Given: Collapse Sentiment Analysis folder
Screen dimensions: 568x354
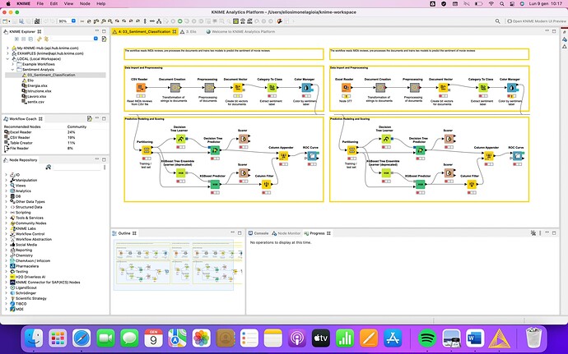Looking at the screenshot, I should (x=12, y=70).
